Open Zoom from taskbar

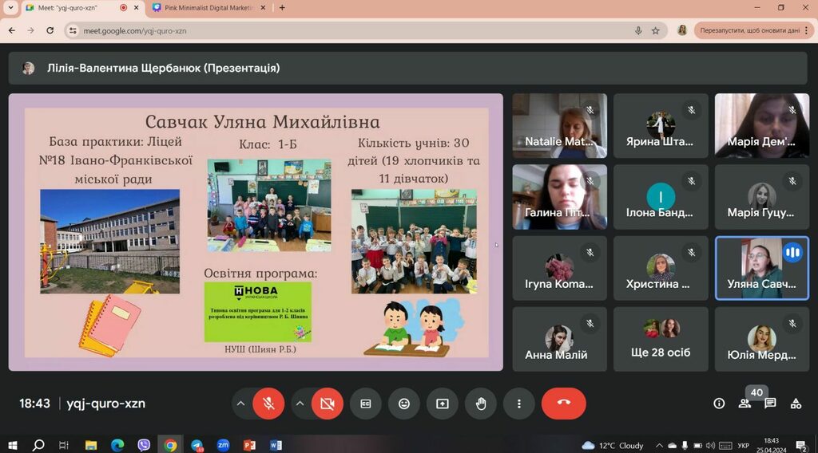pos(224,445)
